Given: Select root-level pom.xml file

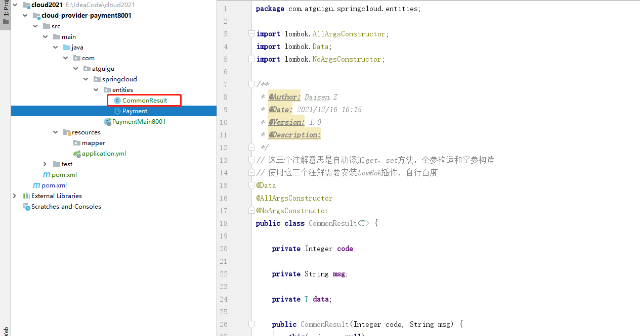Looking at the screenshot, I should (x=54, y=185).
